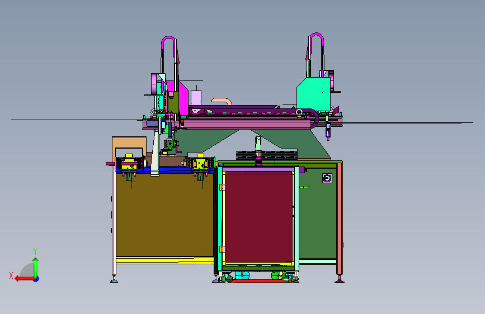Click the blue Z axis dot of the triad

point(36,279)
